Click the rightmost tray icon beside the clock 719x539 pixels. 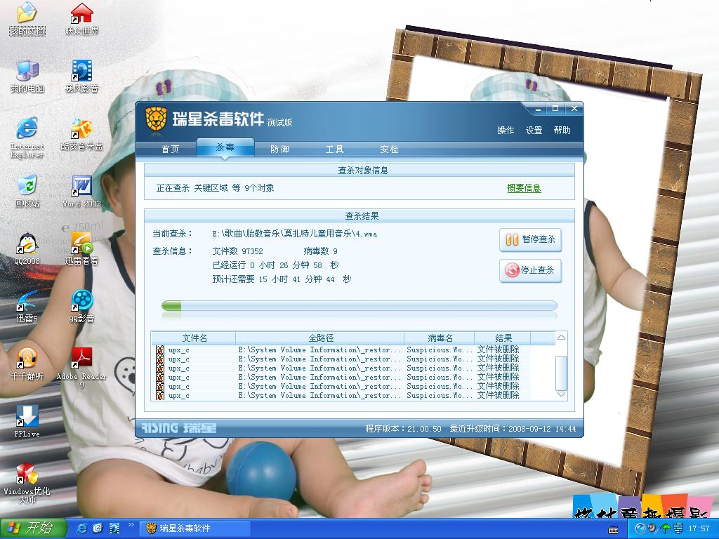tap(678, 528)
